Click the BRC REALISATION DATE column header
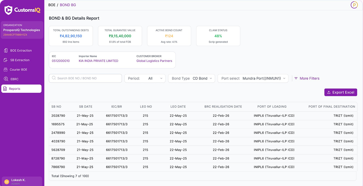 tap(223, 107)
